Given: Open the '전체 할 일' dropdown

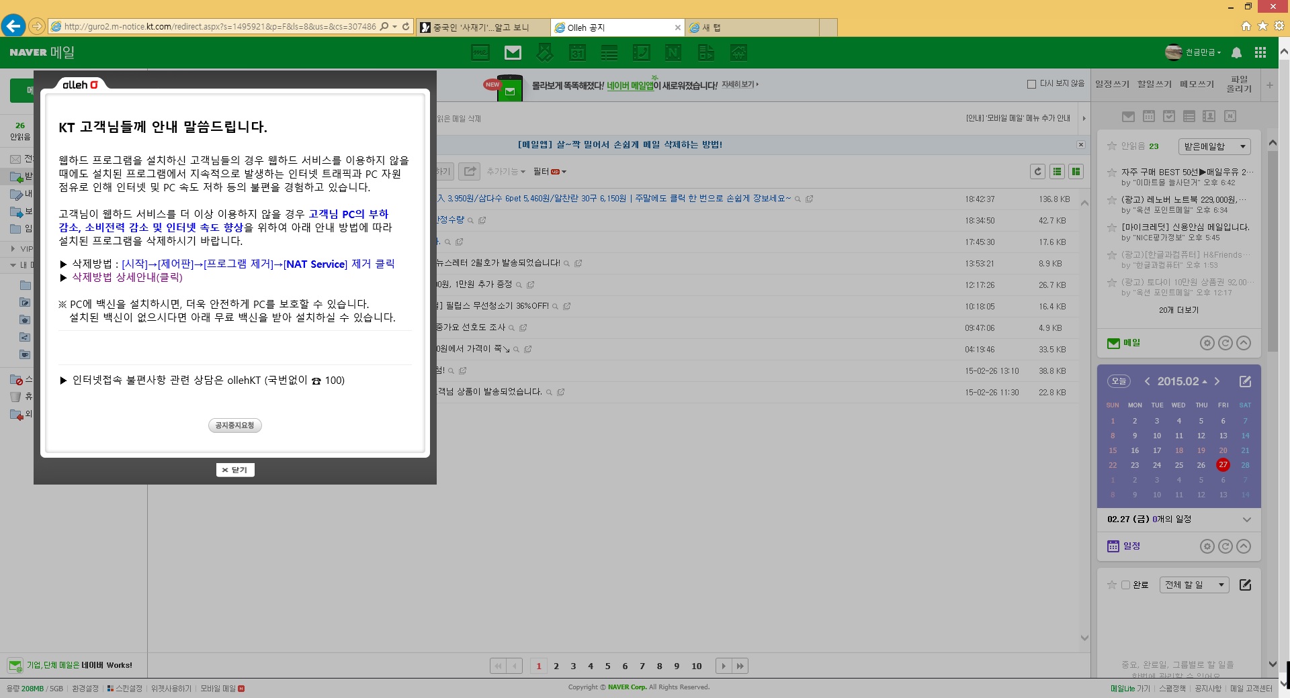Looking at the screenshot, I should pos(1195,585).
